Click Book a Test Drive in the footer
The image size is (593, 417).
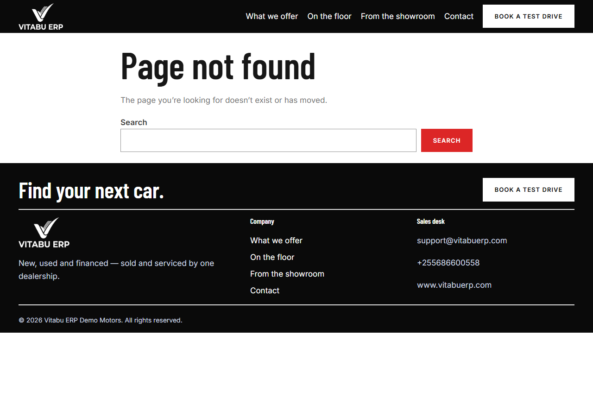coord(529,190)
